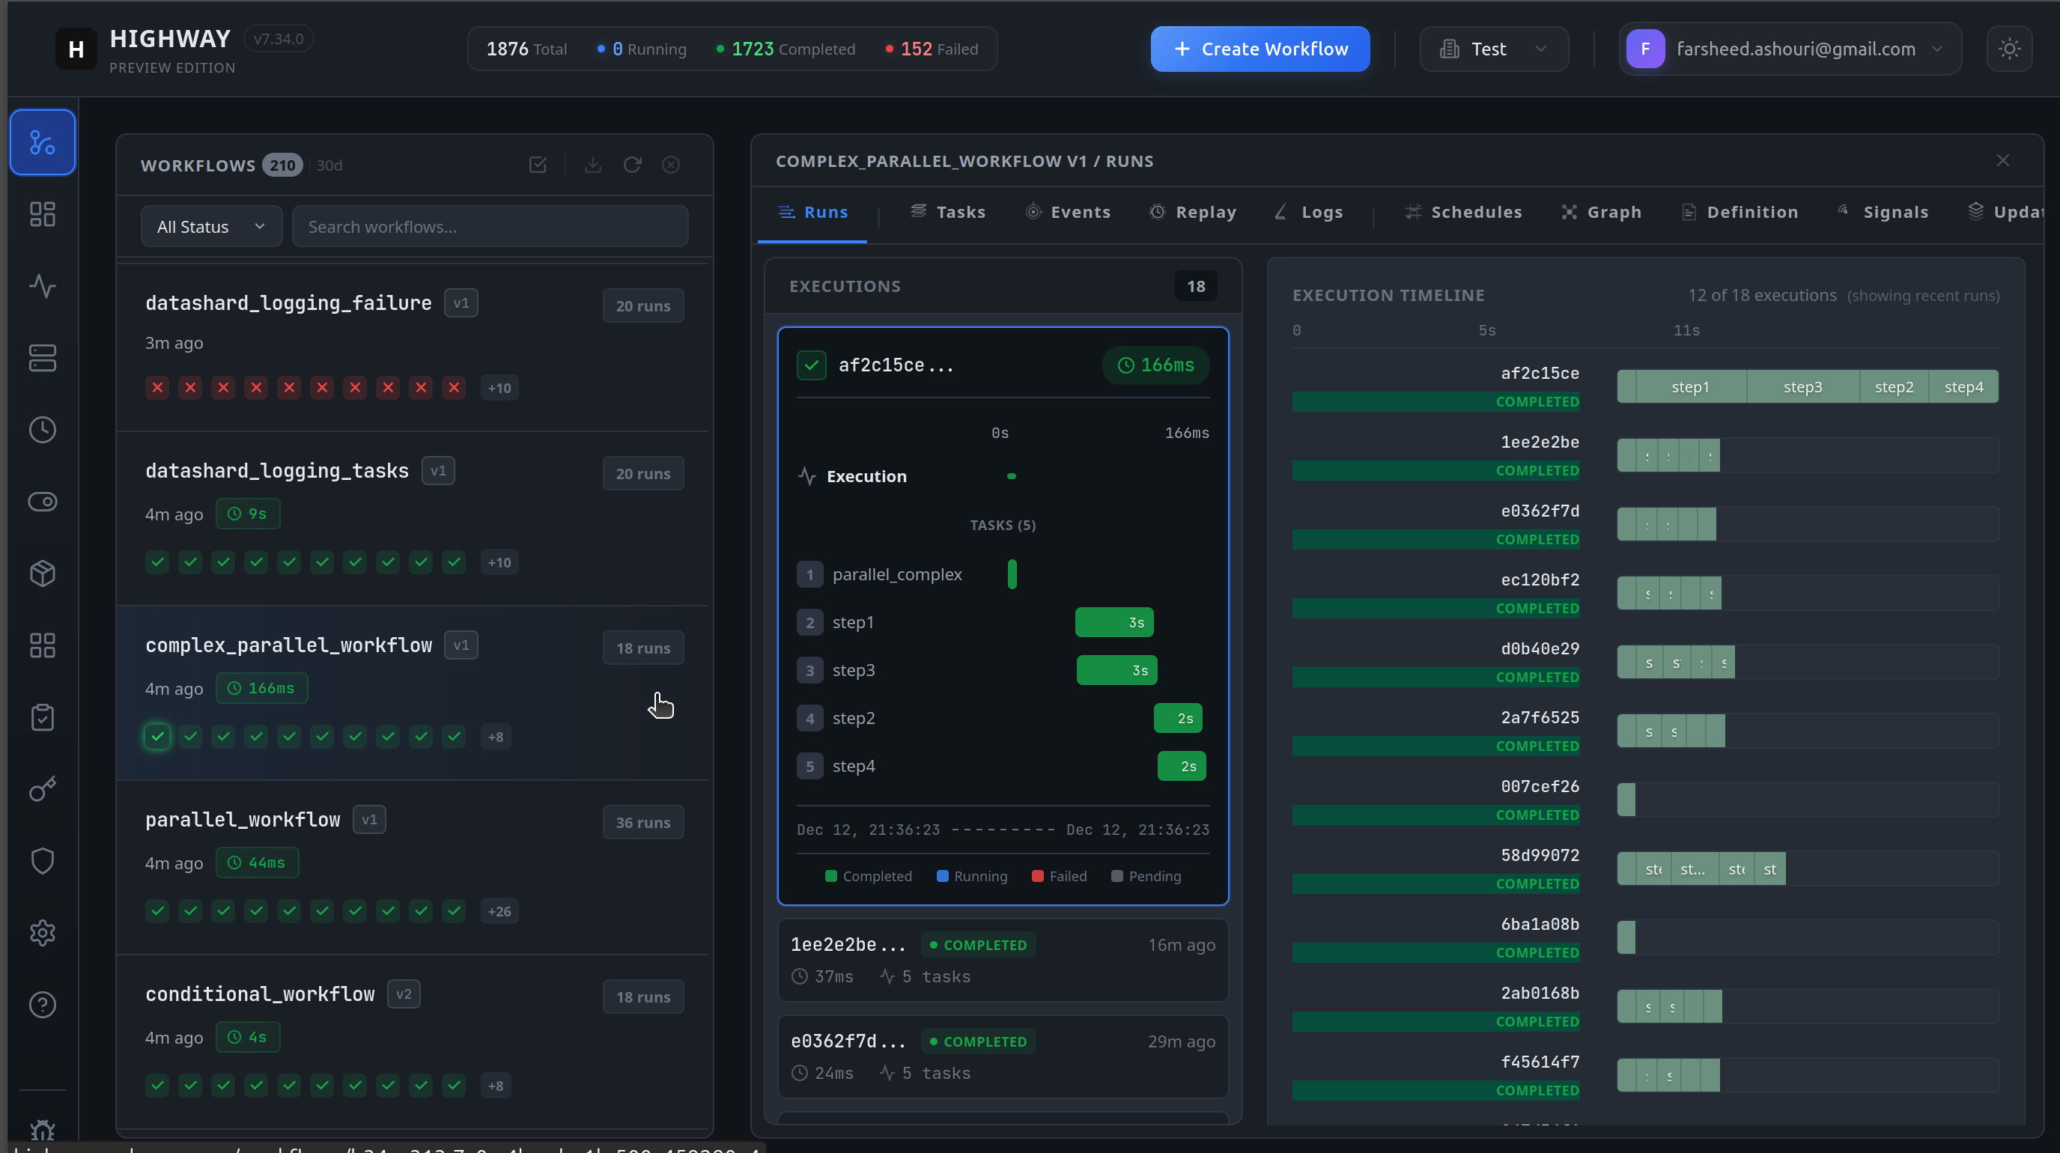This screenshot has width=2060, height=1153.
Task: Open the help question-mark icon in the sidebar
Action: coord(42,1005)
